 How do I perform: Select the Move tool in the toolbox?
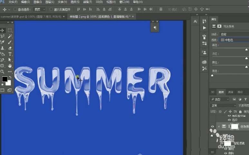[3, 30]
